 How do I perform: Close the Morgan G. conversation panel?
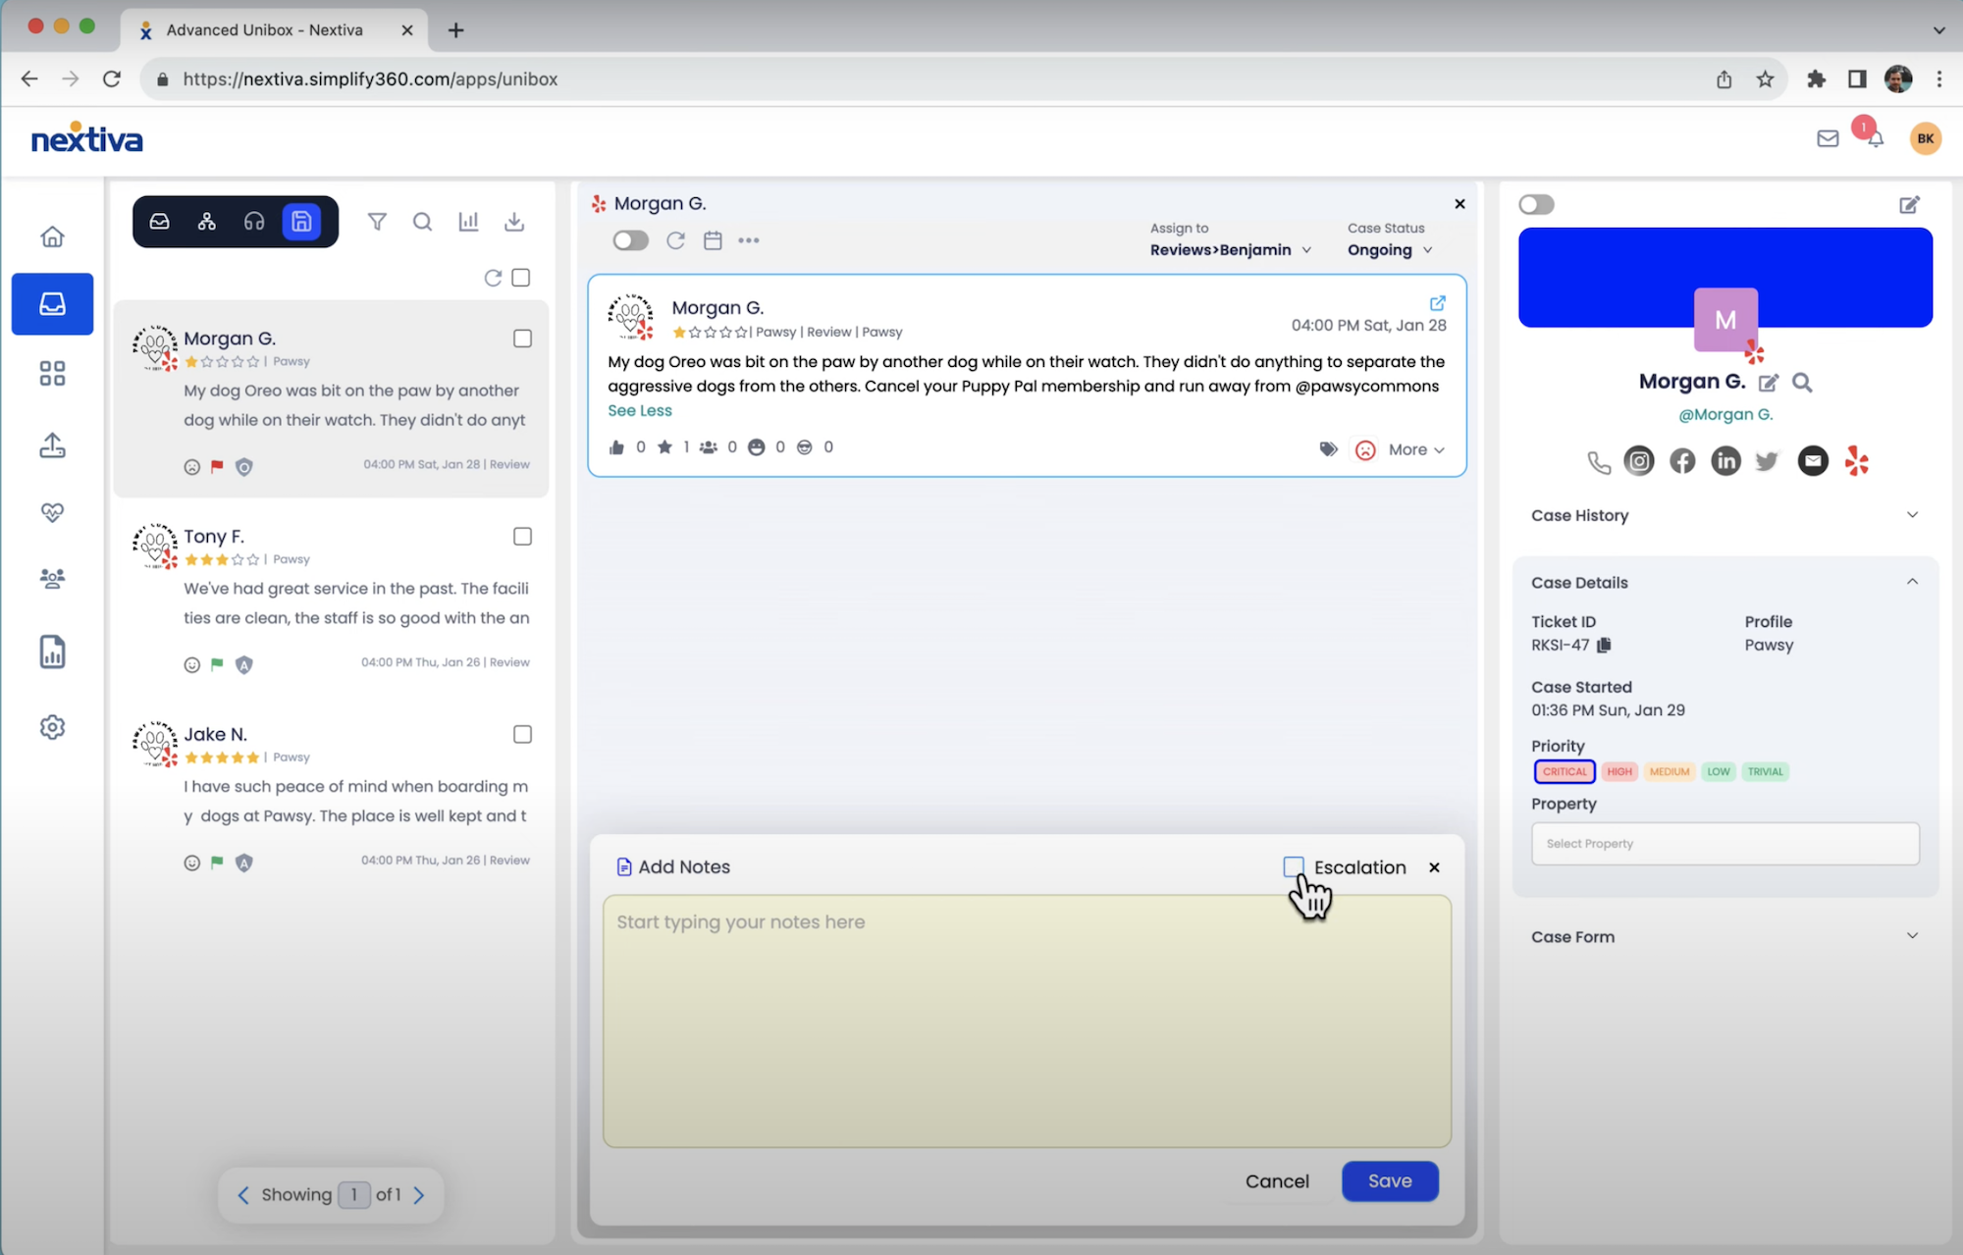[x=1459, y=204]
